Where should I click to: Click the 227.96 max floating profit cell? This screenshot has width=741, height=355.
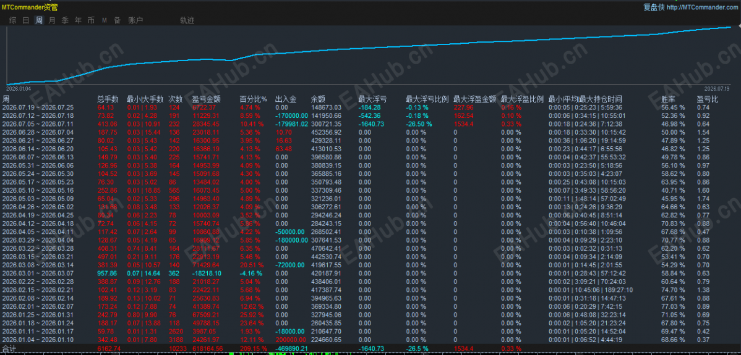pos(463,107)
